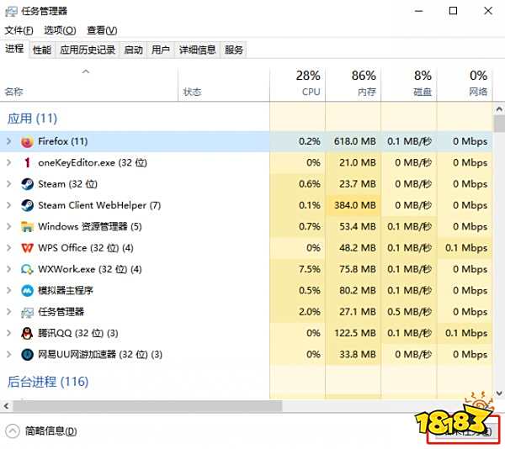Click the WPS Office icon
The image size is (505, 449).
27,248
